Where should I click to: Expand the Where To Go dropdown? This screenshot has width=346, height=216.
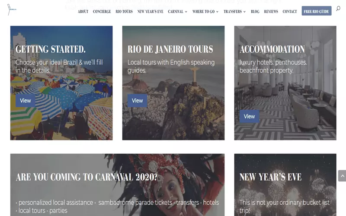tap(205, 12)
